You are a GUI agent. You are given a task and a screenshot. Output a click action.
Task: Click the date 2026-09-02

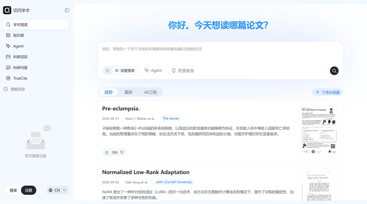[x=110, y=182]
